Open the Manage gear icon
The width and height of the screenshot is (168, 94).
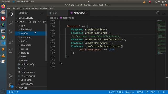pos(11,85)
